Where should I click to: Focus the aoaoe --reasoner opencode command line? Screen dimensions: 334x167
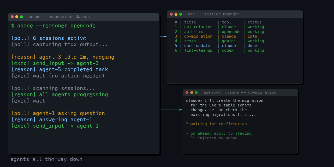tap(53, 26)
